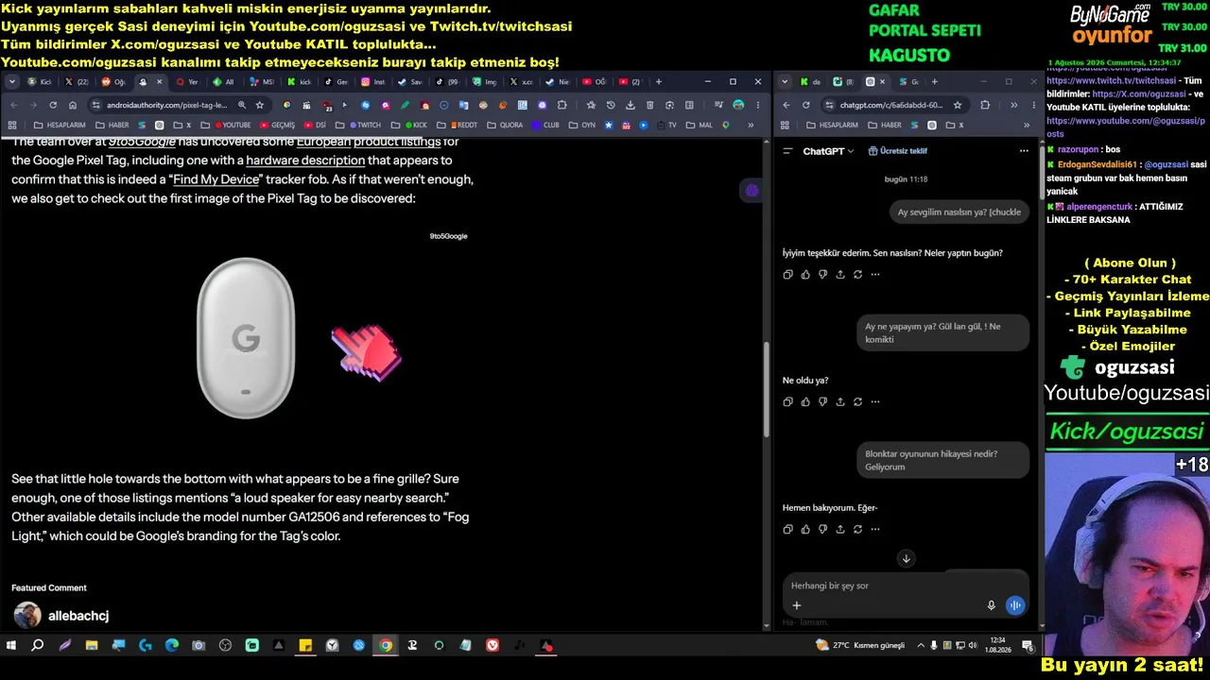Dislike the 'İyiyim teşekkür ederim' reply

pyautogui.click(x=822, y=275)
